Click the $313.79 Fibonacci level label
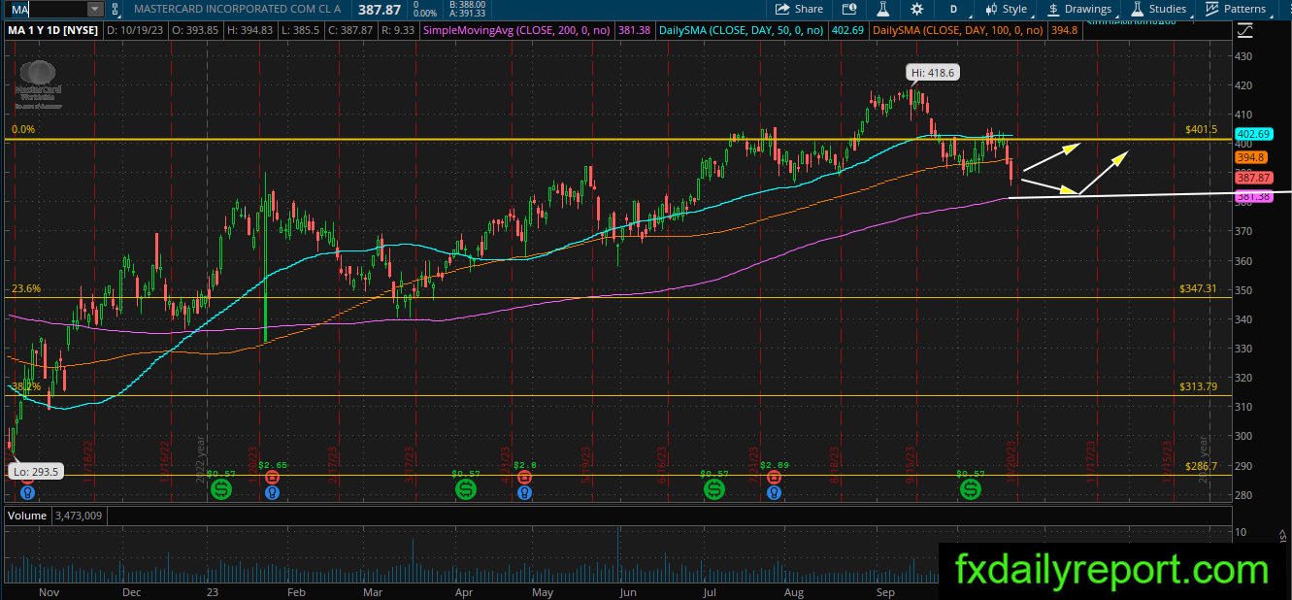 click(1198, 386)
